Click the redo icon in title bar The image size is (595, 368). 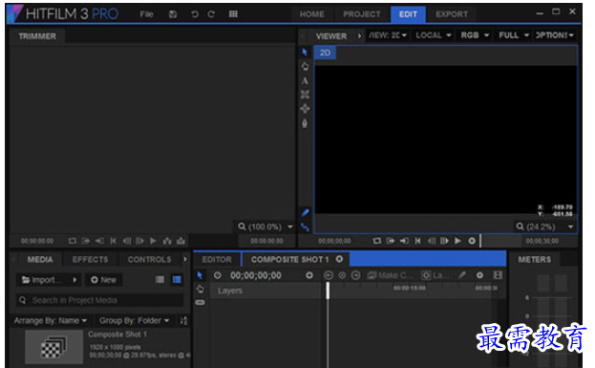pos(211,14)
